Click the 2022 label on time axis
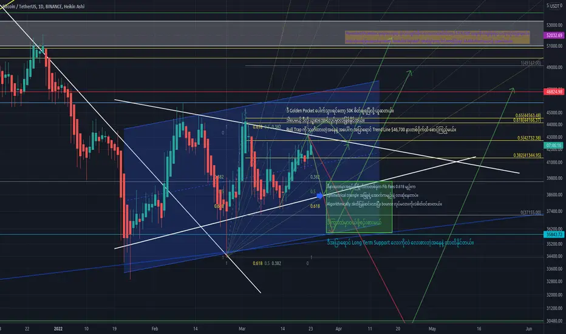 pyautogui.click(x=58, y=329)
